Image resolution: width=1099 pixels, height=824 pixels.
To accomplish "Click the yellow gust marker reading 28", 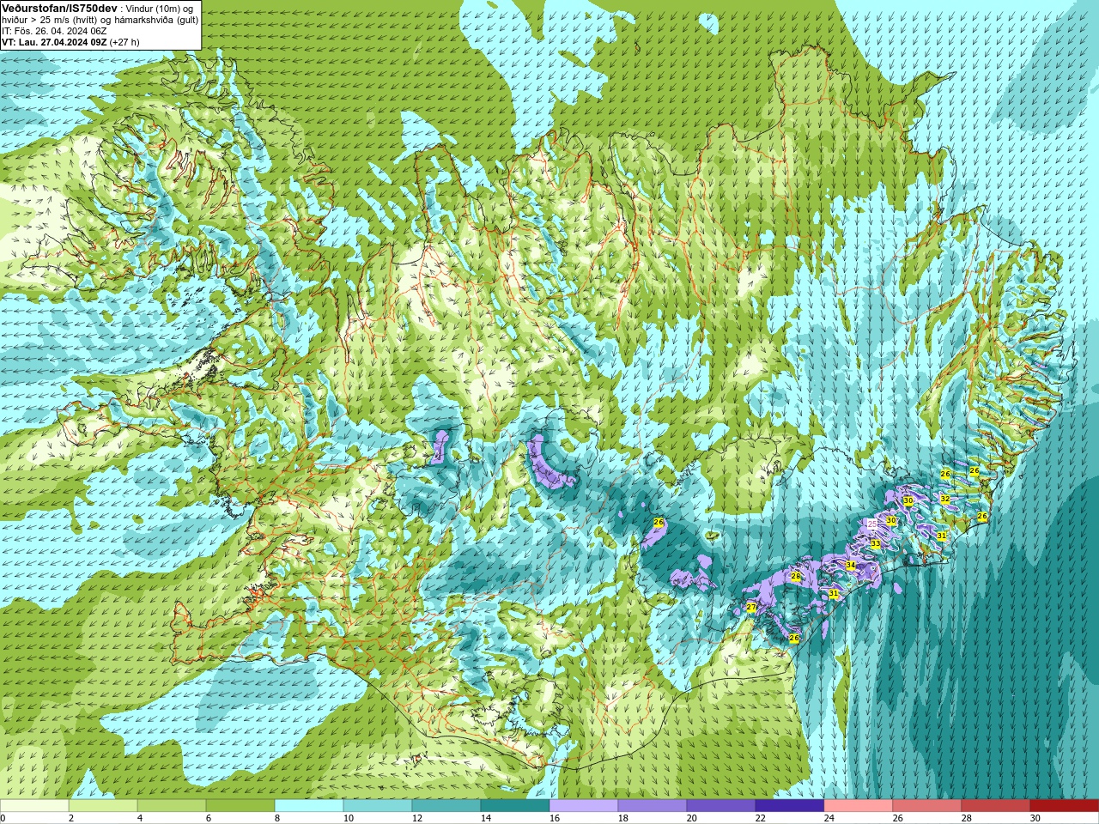I will point(795,576).
